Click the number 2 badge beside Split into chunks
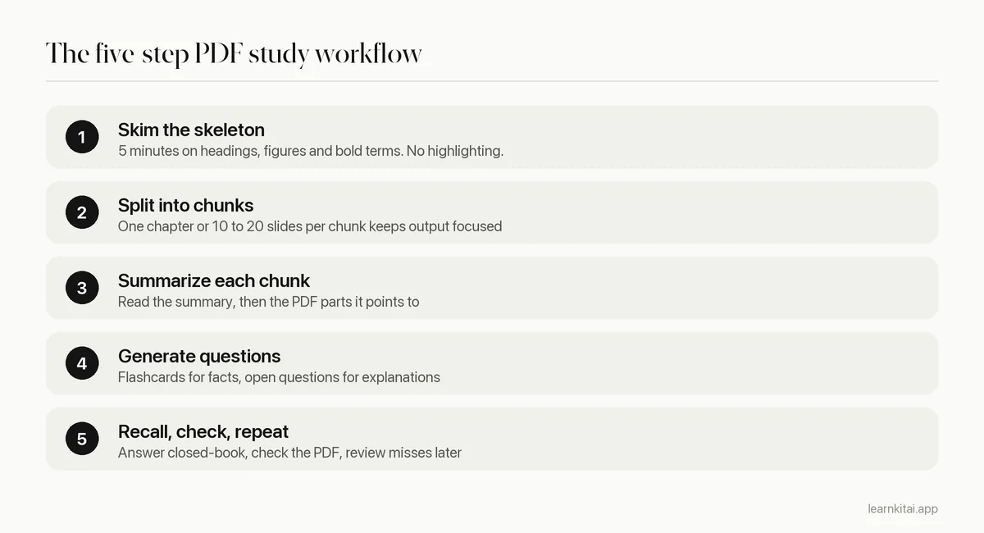Viewport: 984px width, 533px height. [82, 212]
